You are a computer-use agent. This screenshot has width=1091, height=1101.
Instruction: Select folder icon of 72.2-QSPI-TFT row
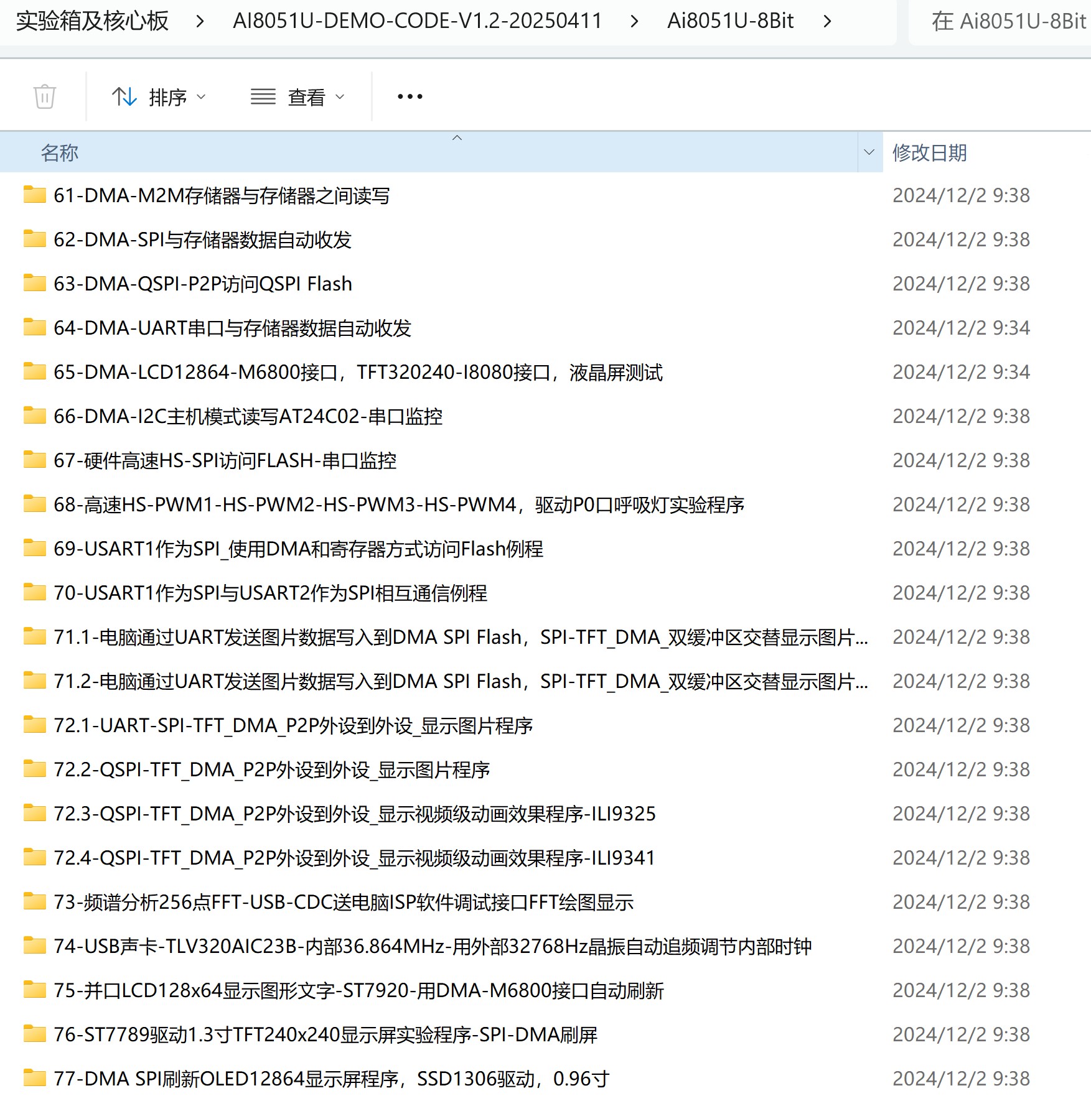[x=35, y=769]
